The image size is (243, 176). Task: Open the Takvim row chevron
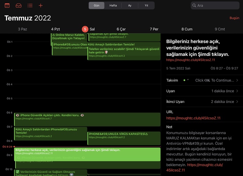237,80
